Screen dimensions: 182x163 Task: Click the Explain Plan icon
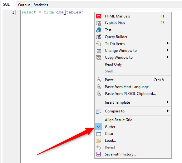coord(99,23)
